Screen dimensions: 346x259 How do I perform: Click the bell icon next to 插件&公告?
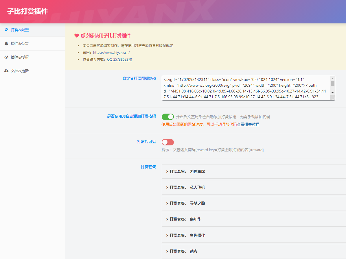(6, 43)
